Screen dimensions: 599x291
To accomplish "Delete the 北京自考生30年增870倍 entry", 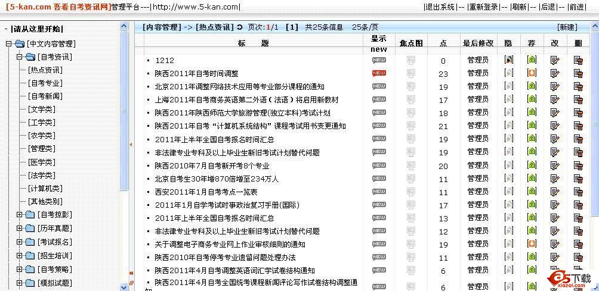I will [x=578, y=179].
